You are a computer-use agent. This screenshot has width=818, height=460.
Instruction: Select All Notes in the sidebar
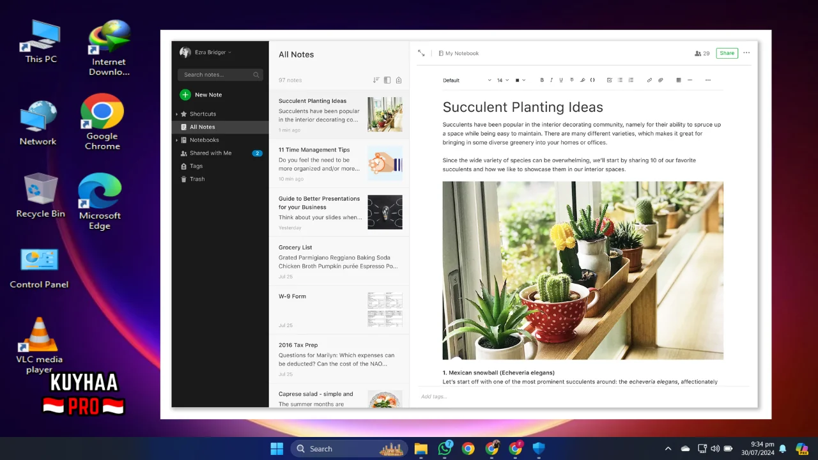click(220, 127)
